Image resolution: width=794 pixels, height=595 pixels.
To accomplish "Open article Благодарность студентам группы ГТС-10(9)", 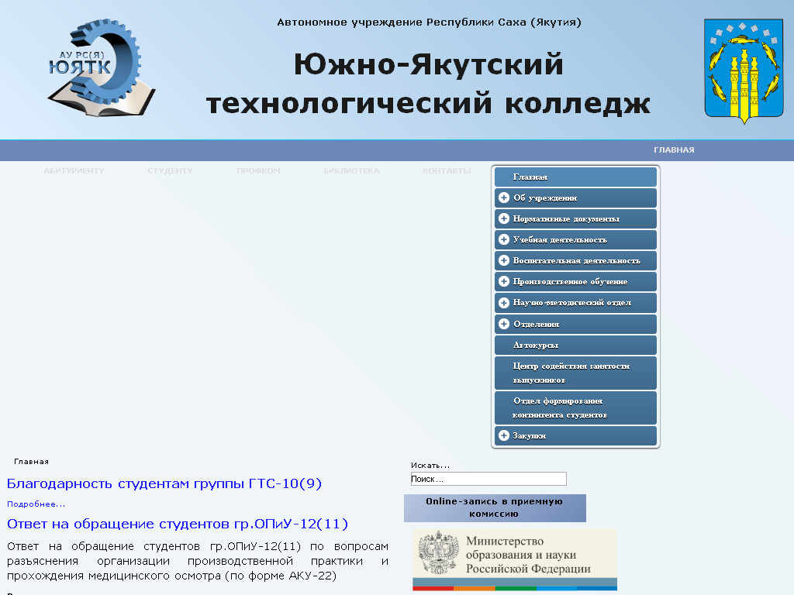I will (164, 484).
